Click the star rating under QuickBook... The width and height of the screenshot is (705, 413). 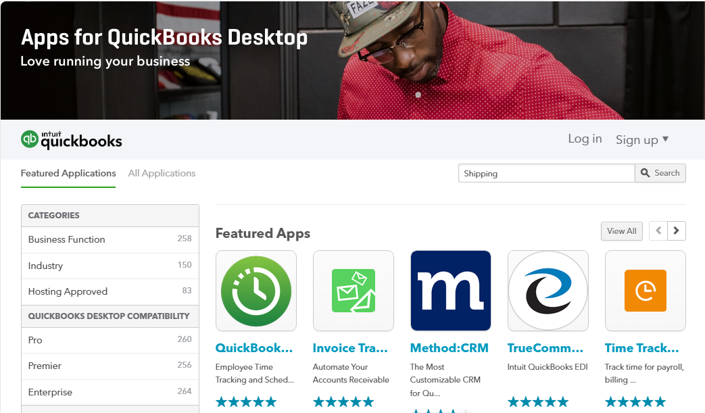(246, 402)
